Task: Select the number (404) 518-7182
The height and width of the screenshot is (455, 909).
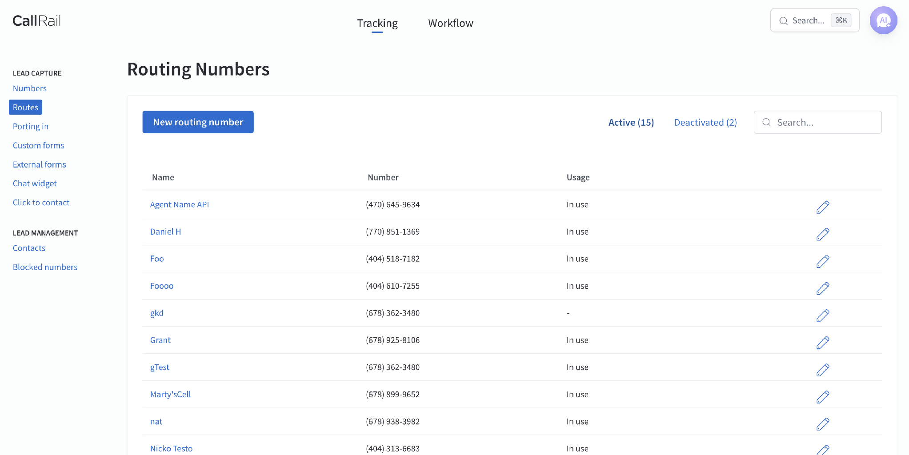Action: (393, 259)
